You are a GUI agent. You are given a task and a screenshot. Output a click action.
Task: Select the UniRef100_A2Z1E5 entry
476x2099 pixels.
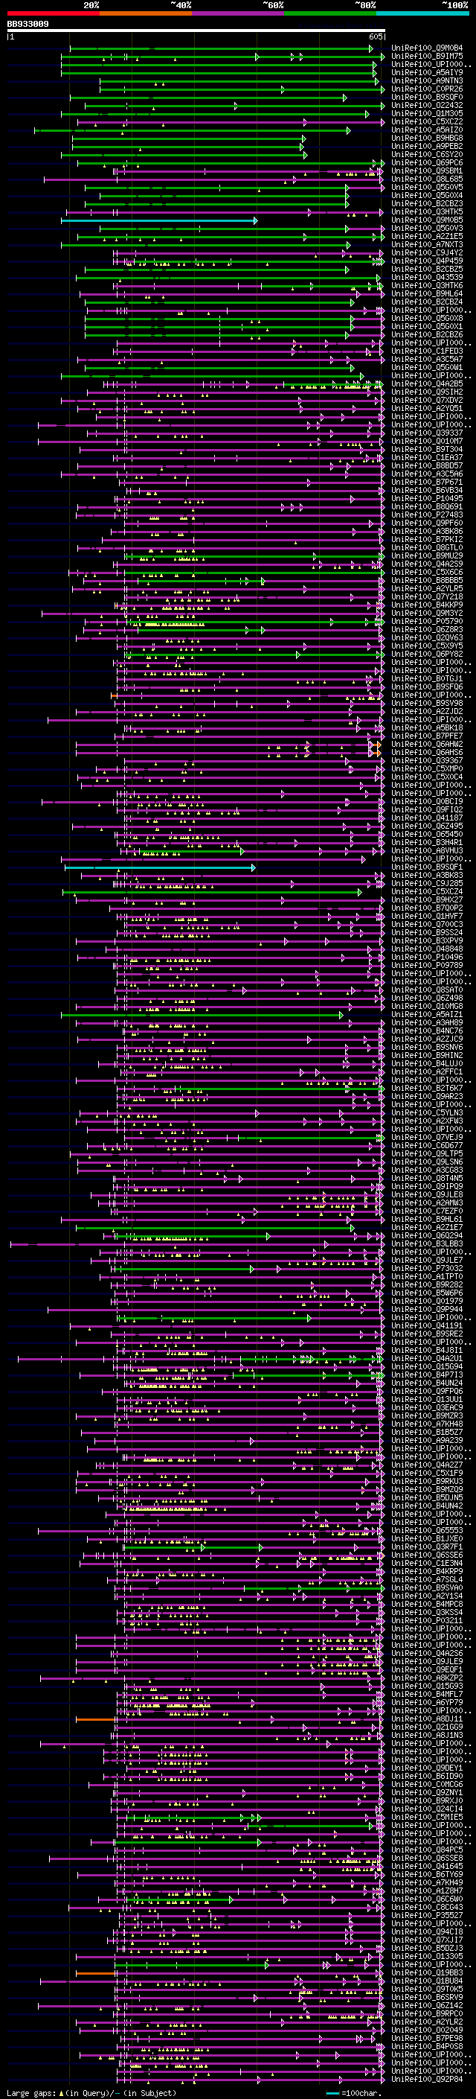[427, 236]
